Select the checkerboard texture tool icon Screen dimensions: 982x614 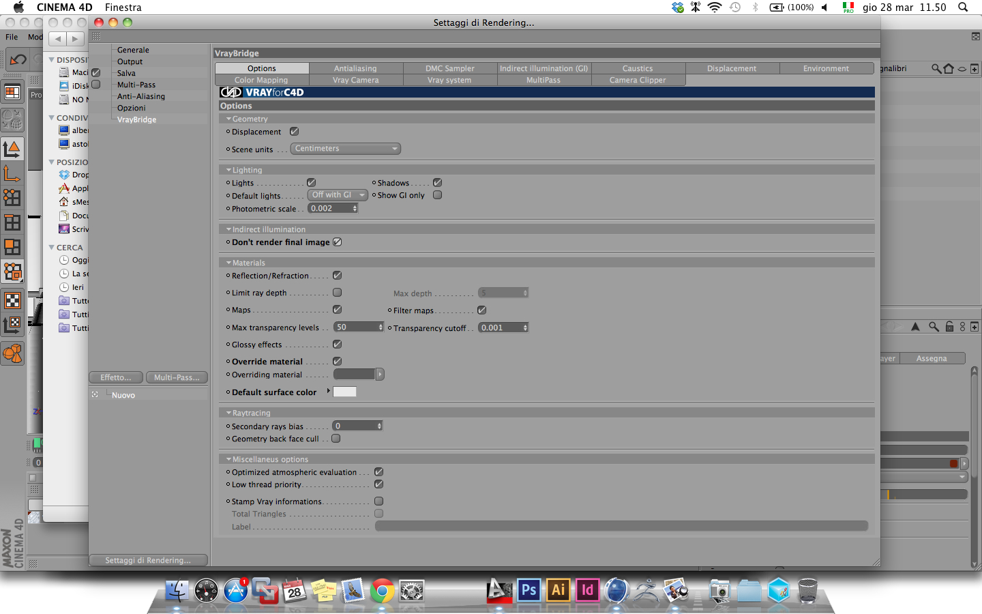(12, 300)
